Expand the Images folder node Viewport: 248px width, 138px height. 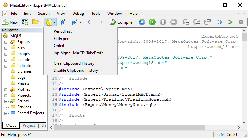coord(6,54)
